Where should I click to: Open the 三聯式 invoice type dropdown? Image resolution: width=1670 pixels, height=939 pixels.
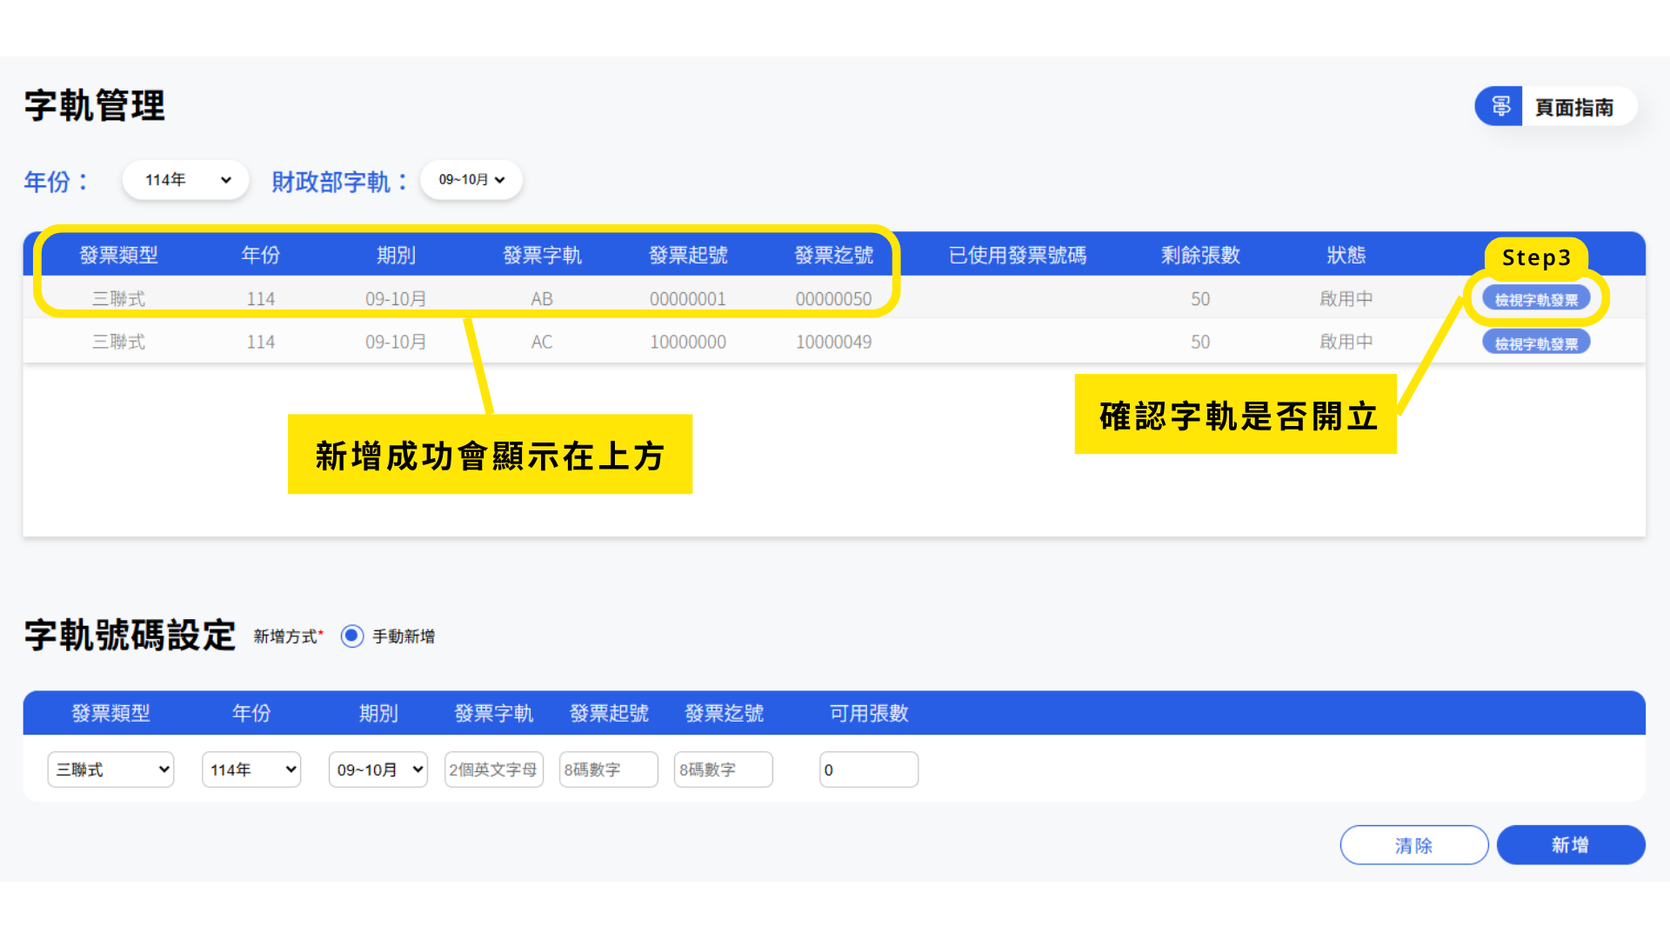click(x=110, y=769)
